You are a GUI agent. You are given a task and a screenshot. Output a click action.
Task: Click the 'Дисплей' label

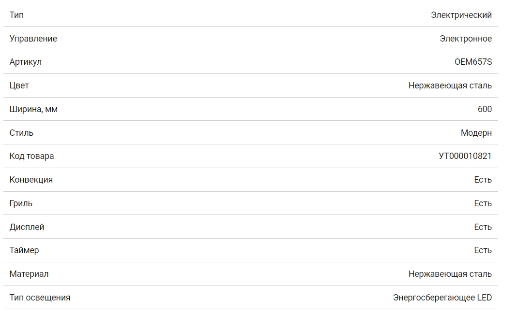[x=27, y=227]
